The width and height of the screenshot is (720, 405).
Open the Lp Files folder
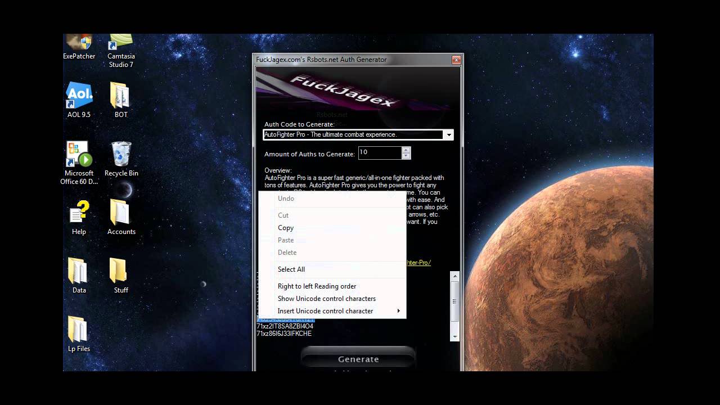click(x=79, y=335)
